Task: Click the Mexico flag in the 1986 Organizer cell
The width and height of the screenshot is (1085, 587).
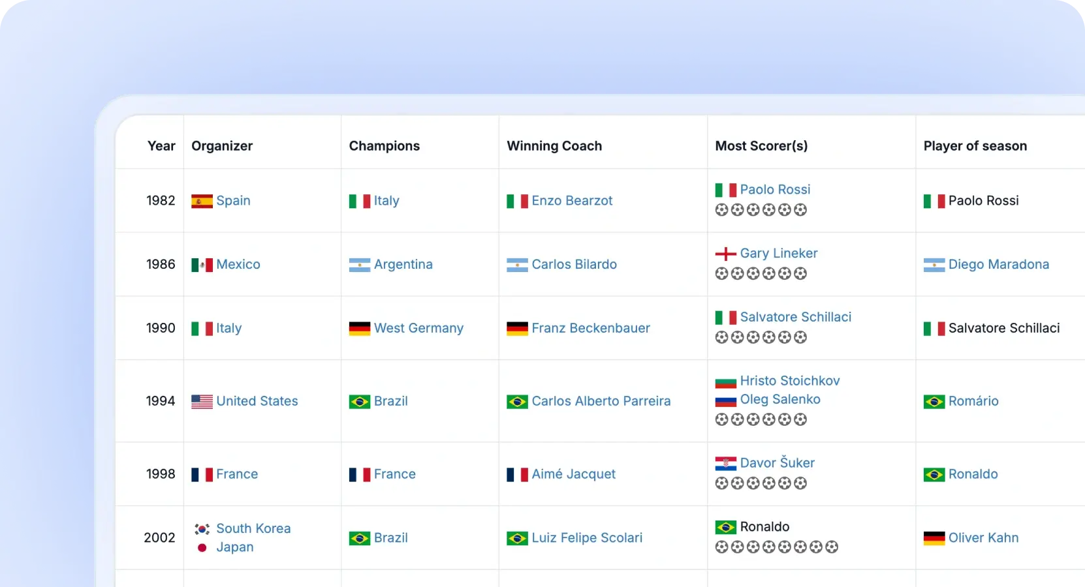Action: pyautogui.click(x=202, y=265)
